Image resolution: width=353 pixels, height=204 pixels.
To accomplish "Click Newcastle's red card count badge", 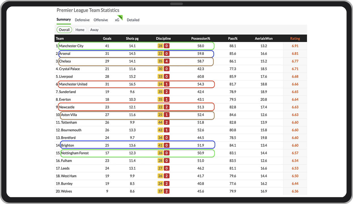I will (x=167, y=107).
